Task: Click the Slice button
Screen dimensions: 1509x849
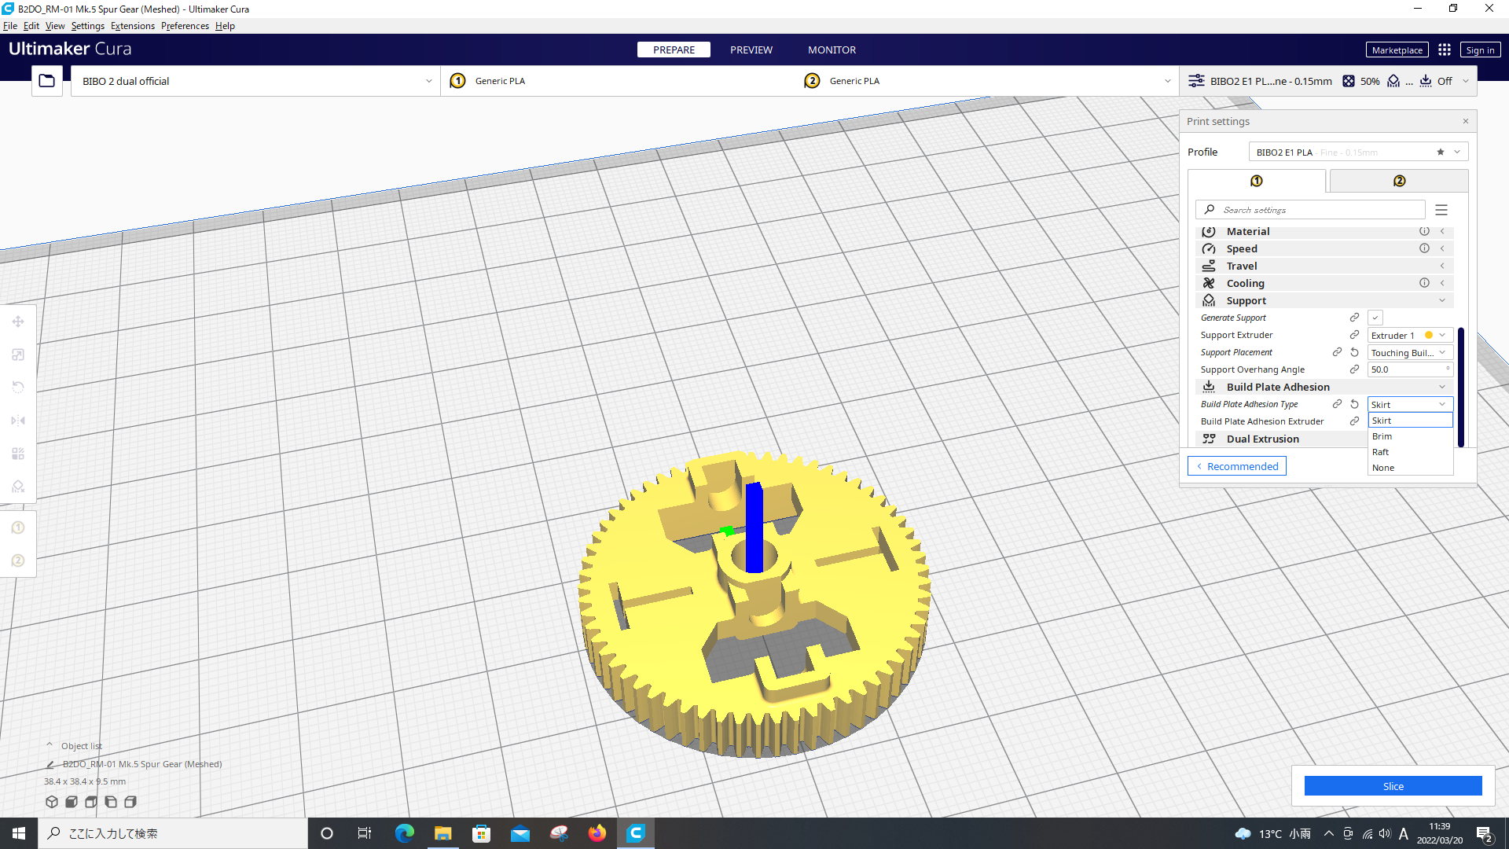Action: pos(1393,786)
